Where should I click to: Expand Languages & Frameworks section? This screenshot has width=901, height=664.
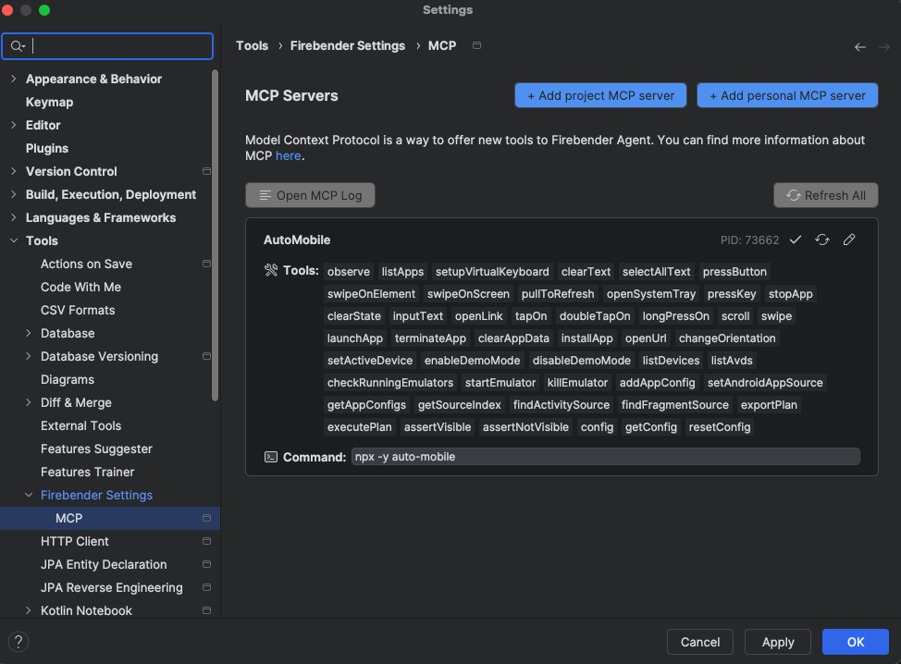[x=14, y=217]
